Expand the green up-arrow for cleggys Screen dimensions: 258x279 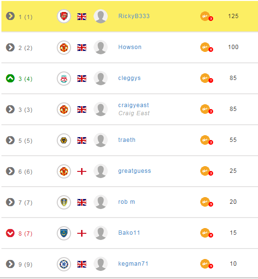(x=10, y=78)
